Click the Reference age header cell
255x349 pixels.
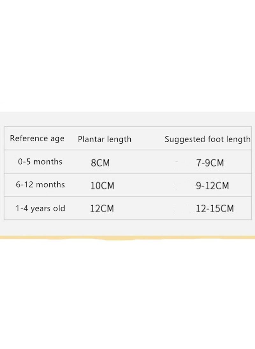(x=37, y=139)
